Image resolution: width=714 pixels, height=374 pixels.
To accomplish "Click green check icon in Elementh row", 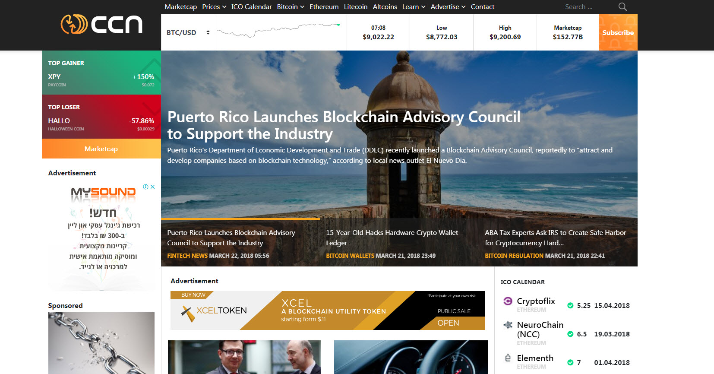I will click(x=570, y=362).
